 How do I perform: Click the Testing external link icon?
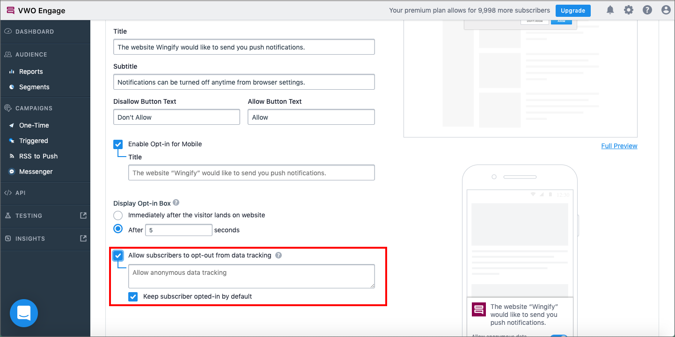(83, 215)
